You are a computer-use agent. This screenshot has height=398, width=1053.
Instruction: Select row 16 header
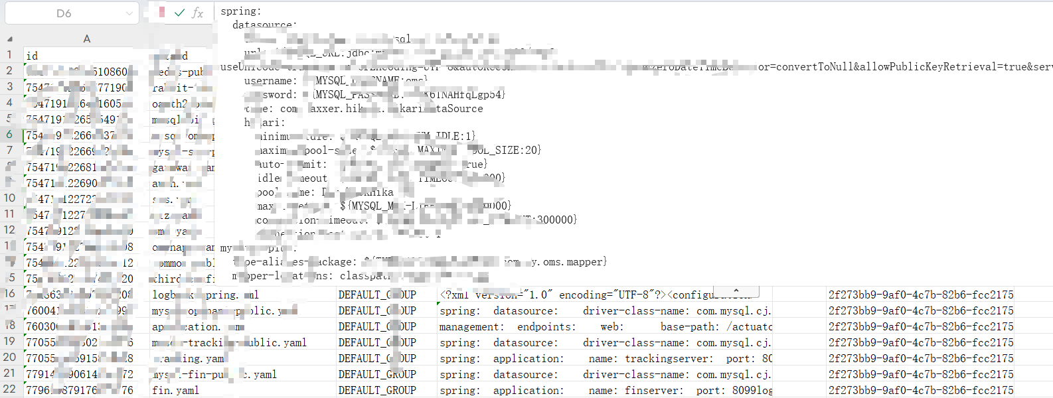click(10, 294)
